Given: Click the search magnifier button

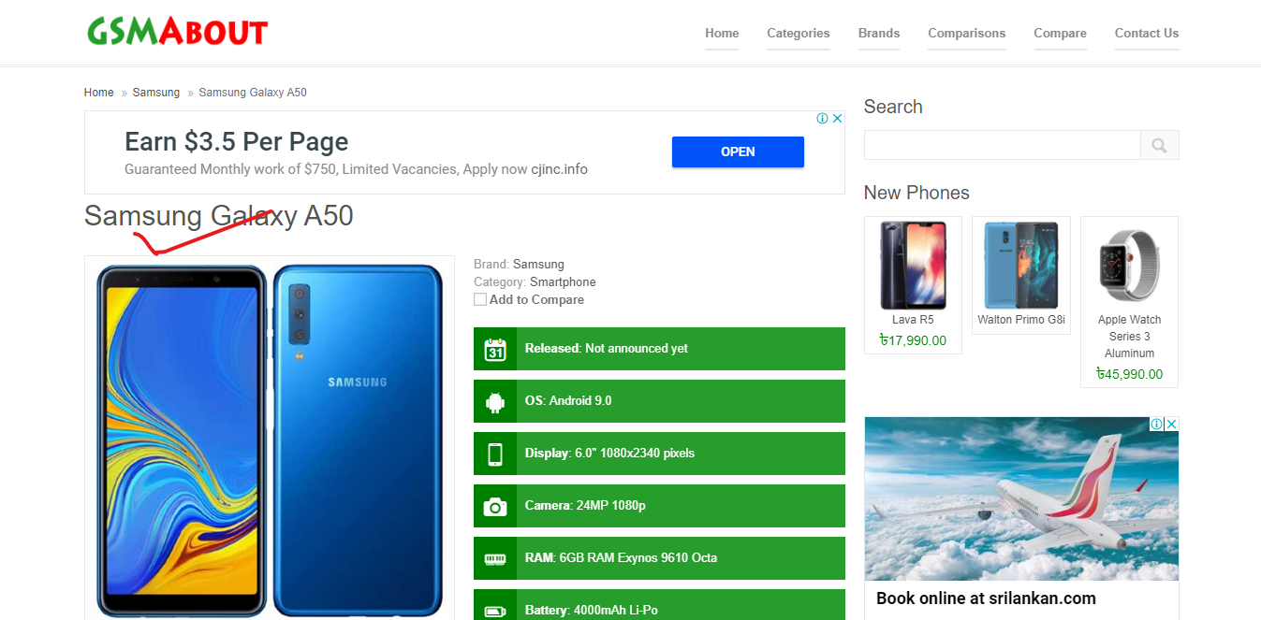Looking at the screenshot, I should coord(1159,145).
